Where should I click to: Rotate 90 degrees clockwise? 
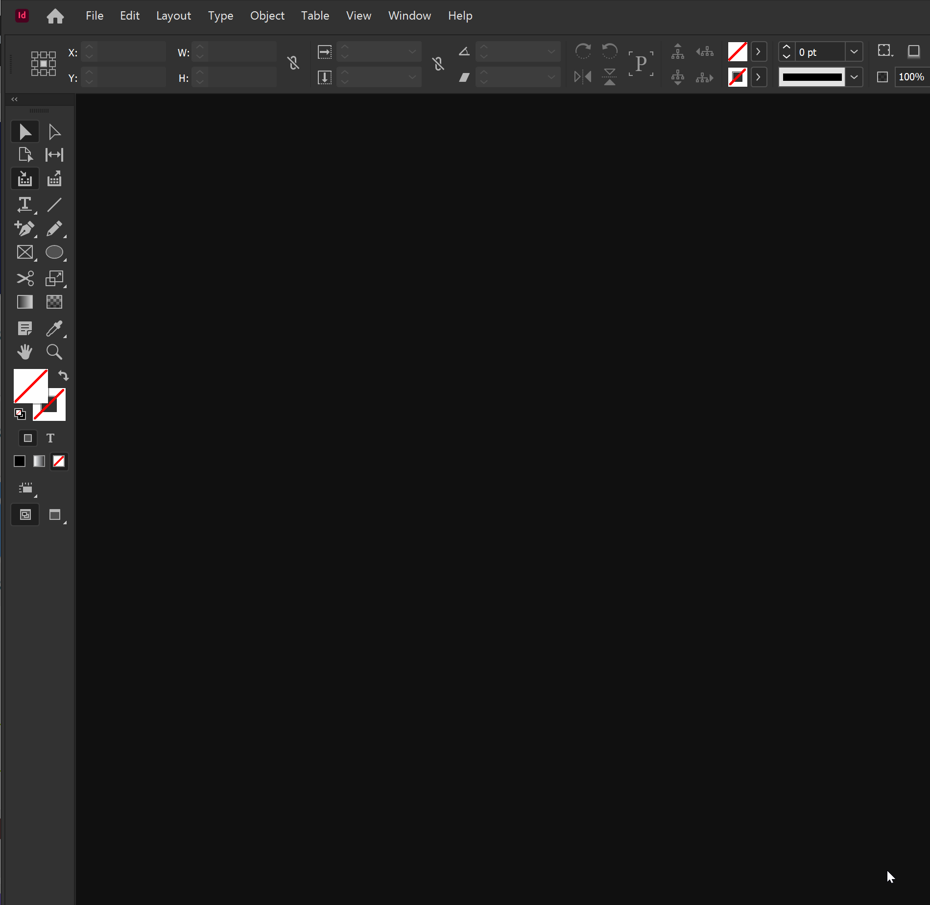click(x=583, y=51)
